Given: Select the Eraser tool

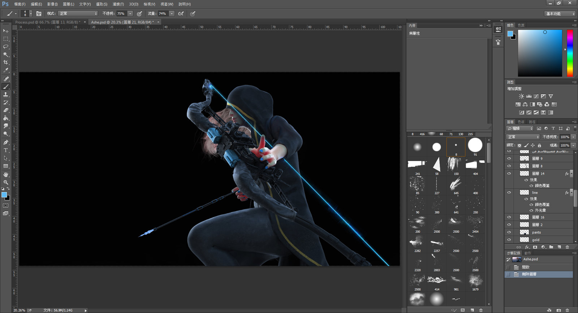Looking at the screenshot, I should coord(6,110).
